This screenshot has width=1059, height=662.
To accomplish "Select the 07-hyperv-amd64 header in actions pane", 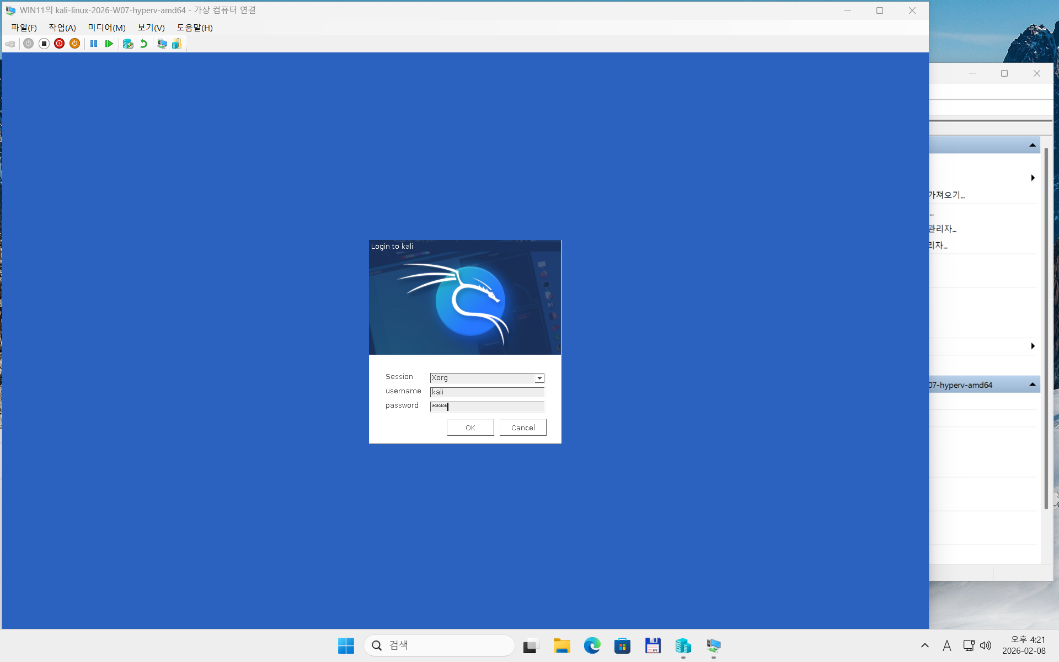I will point(985,385).
